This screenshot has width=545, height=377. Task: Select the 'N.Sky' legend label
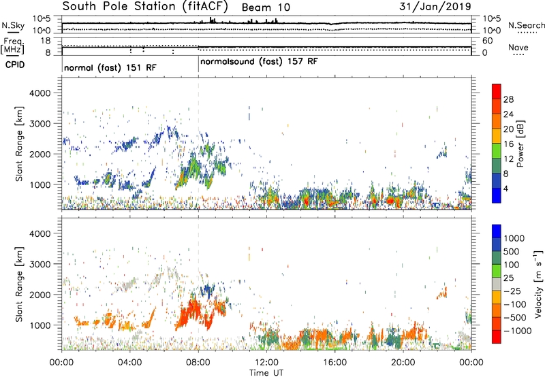click(13, 26)
